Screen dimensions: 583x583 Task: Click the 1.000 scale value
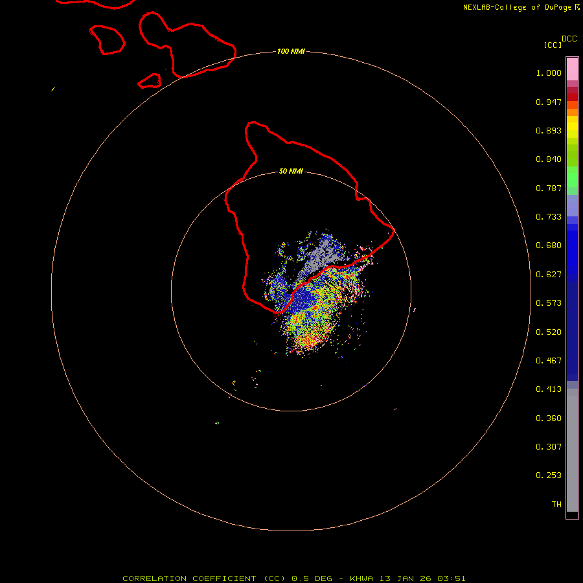click(549, 73)
